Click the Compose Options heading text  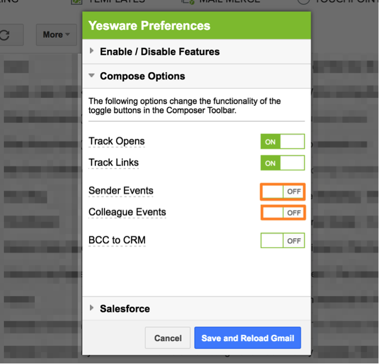point(142,76)
